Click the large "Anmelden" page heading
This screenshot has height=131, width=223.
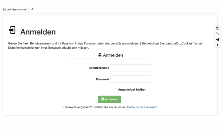click(x=38, y=32)
